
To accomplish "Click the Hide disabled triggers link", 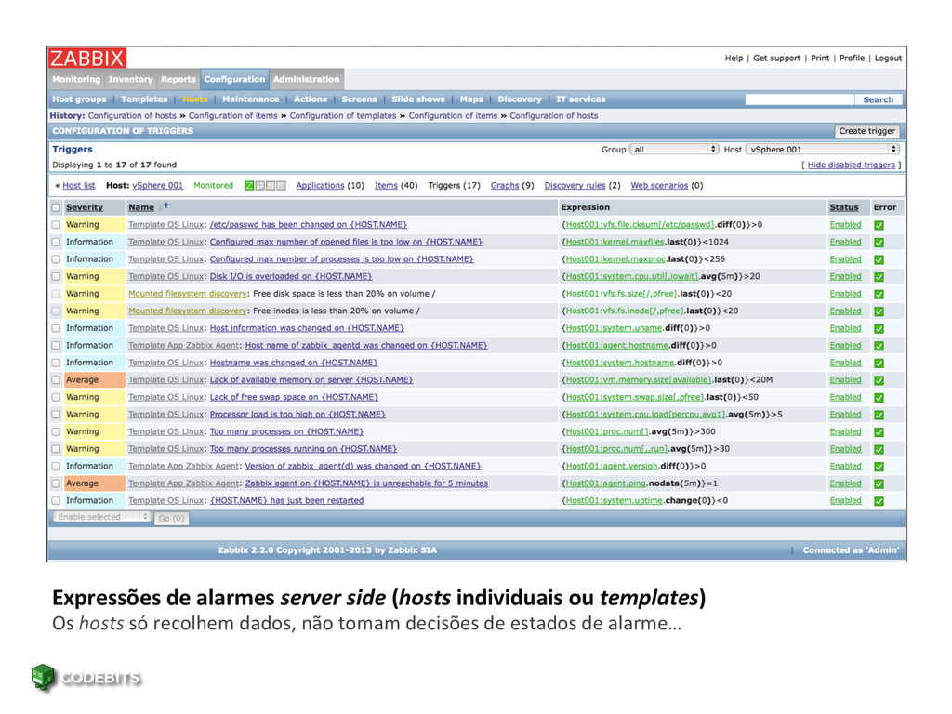I will [852, 165].
